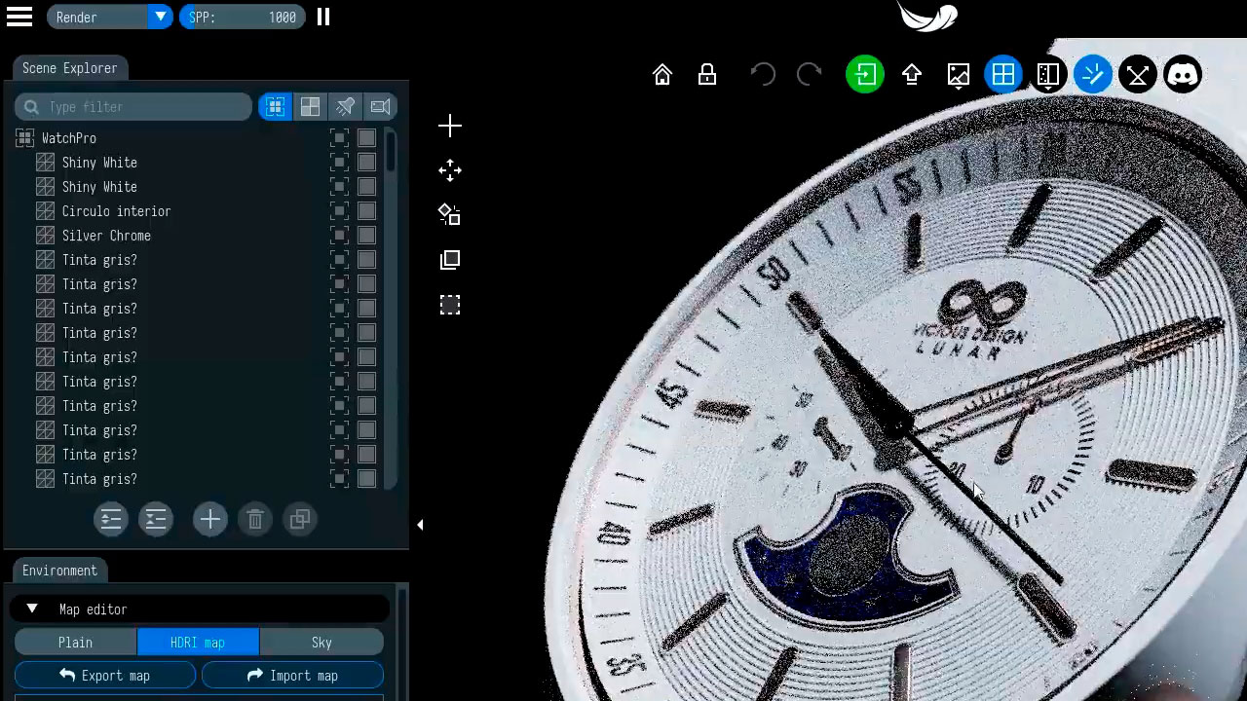The width and height of the screenshot is (1247, 701).
Task: Expand all scene tree nodes
Action: 111,519
